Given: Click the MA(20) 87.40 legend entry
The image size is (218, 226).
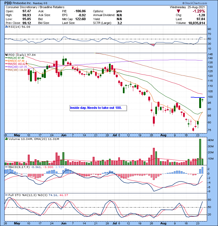Looking at the screenshot, I should (x=14, y=58).
